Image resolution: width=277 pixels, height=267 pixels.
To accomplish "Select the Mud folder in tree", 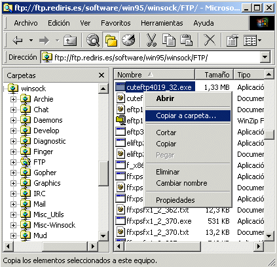I will coord(40,236).
